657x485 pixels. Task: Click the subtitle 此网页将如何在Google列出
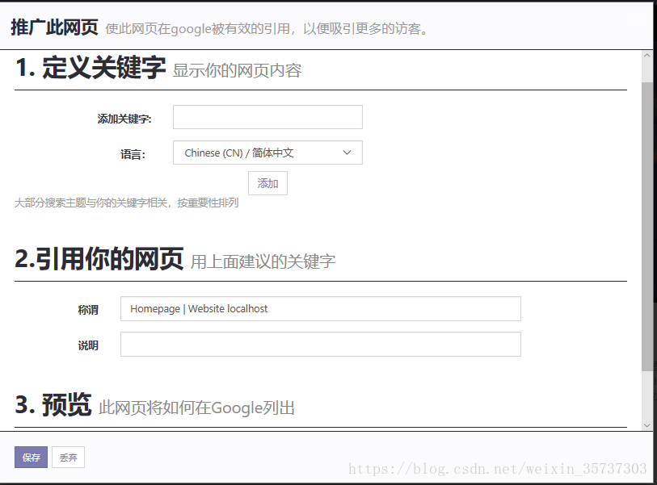click(196, 408)
